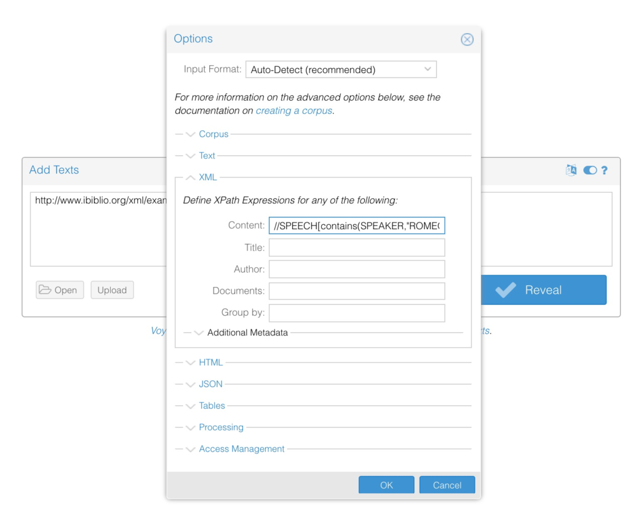The image size is (630, 505).
Task: Expand the Access Management section
Action: 241,449
